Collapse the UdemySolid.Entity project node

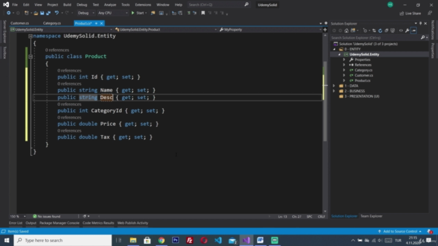click(339, 55)
